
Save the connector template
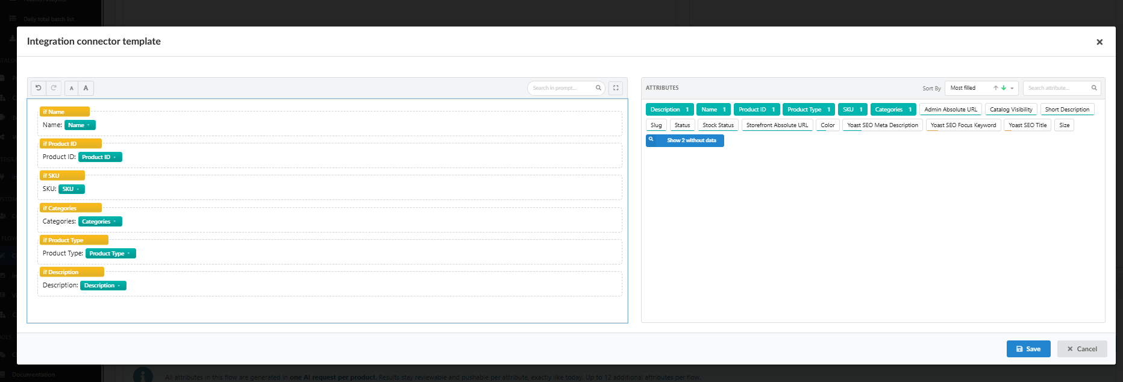[1028, 349]
